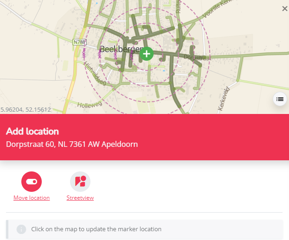Click the 400m radius label on the map
289x240 pixels.
pos(84,53)
